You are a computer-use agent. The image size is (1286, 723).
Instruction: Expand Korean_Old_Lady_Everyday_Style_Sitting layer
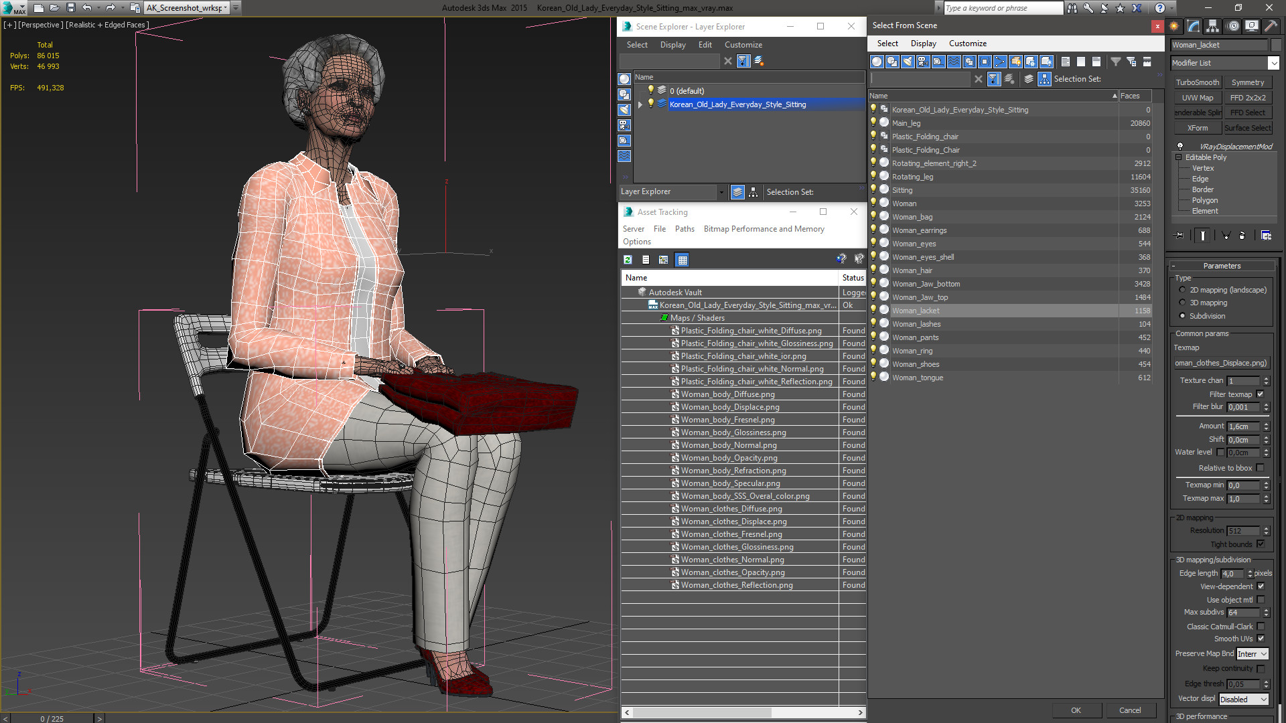coord(640,104)
